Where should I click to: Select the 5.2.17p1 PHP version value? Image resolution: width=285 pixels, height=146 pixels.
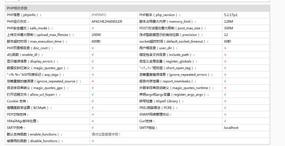(231, 15)
